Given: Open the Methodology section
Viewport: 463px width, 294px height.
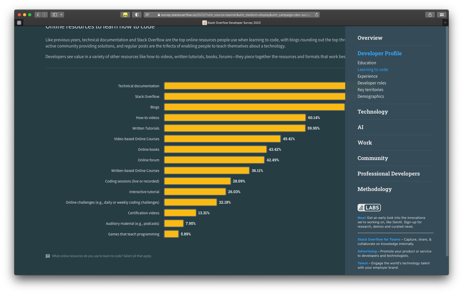Looking at the screenshot, I should (x=374, y=189).
